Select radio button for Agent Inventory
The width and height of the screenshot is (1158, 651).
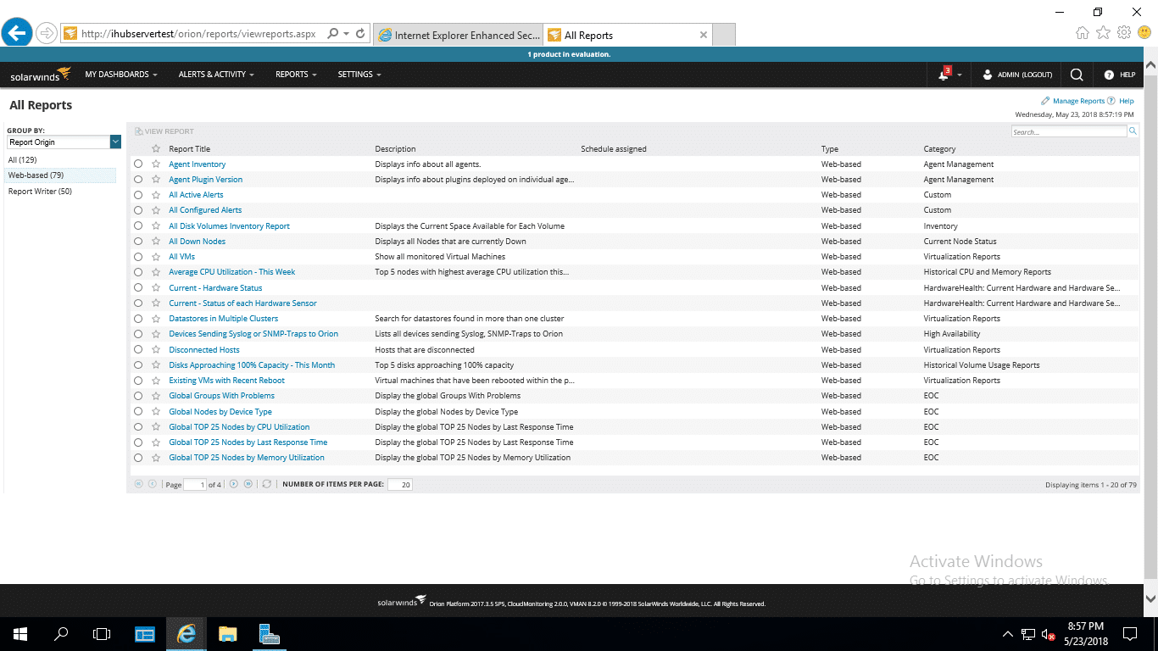click(x=138, y=164)
